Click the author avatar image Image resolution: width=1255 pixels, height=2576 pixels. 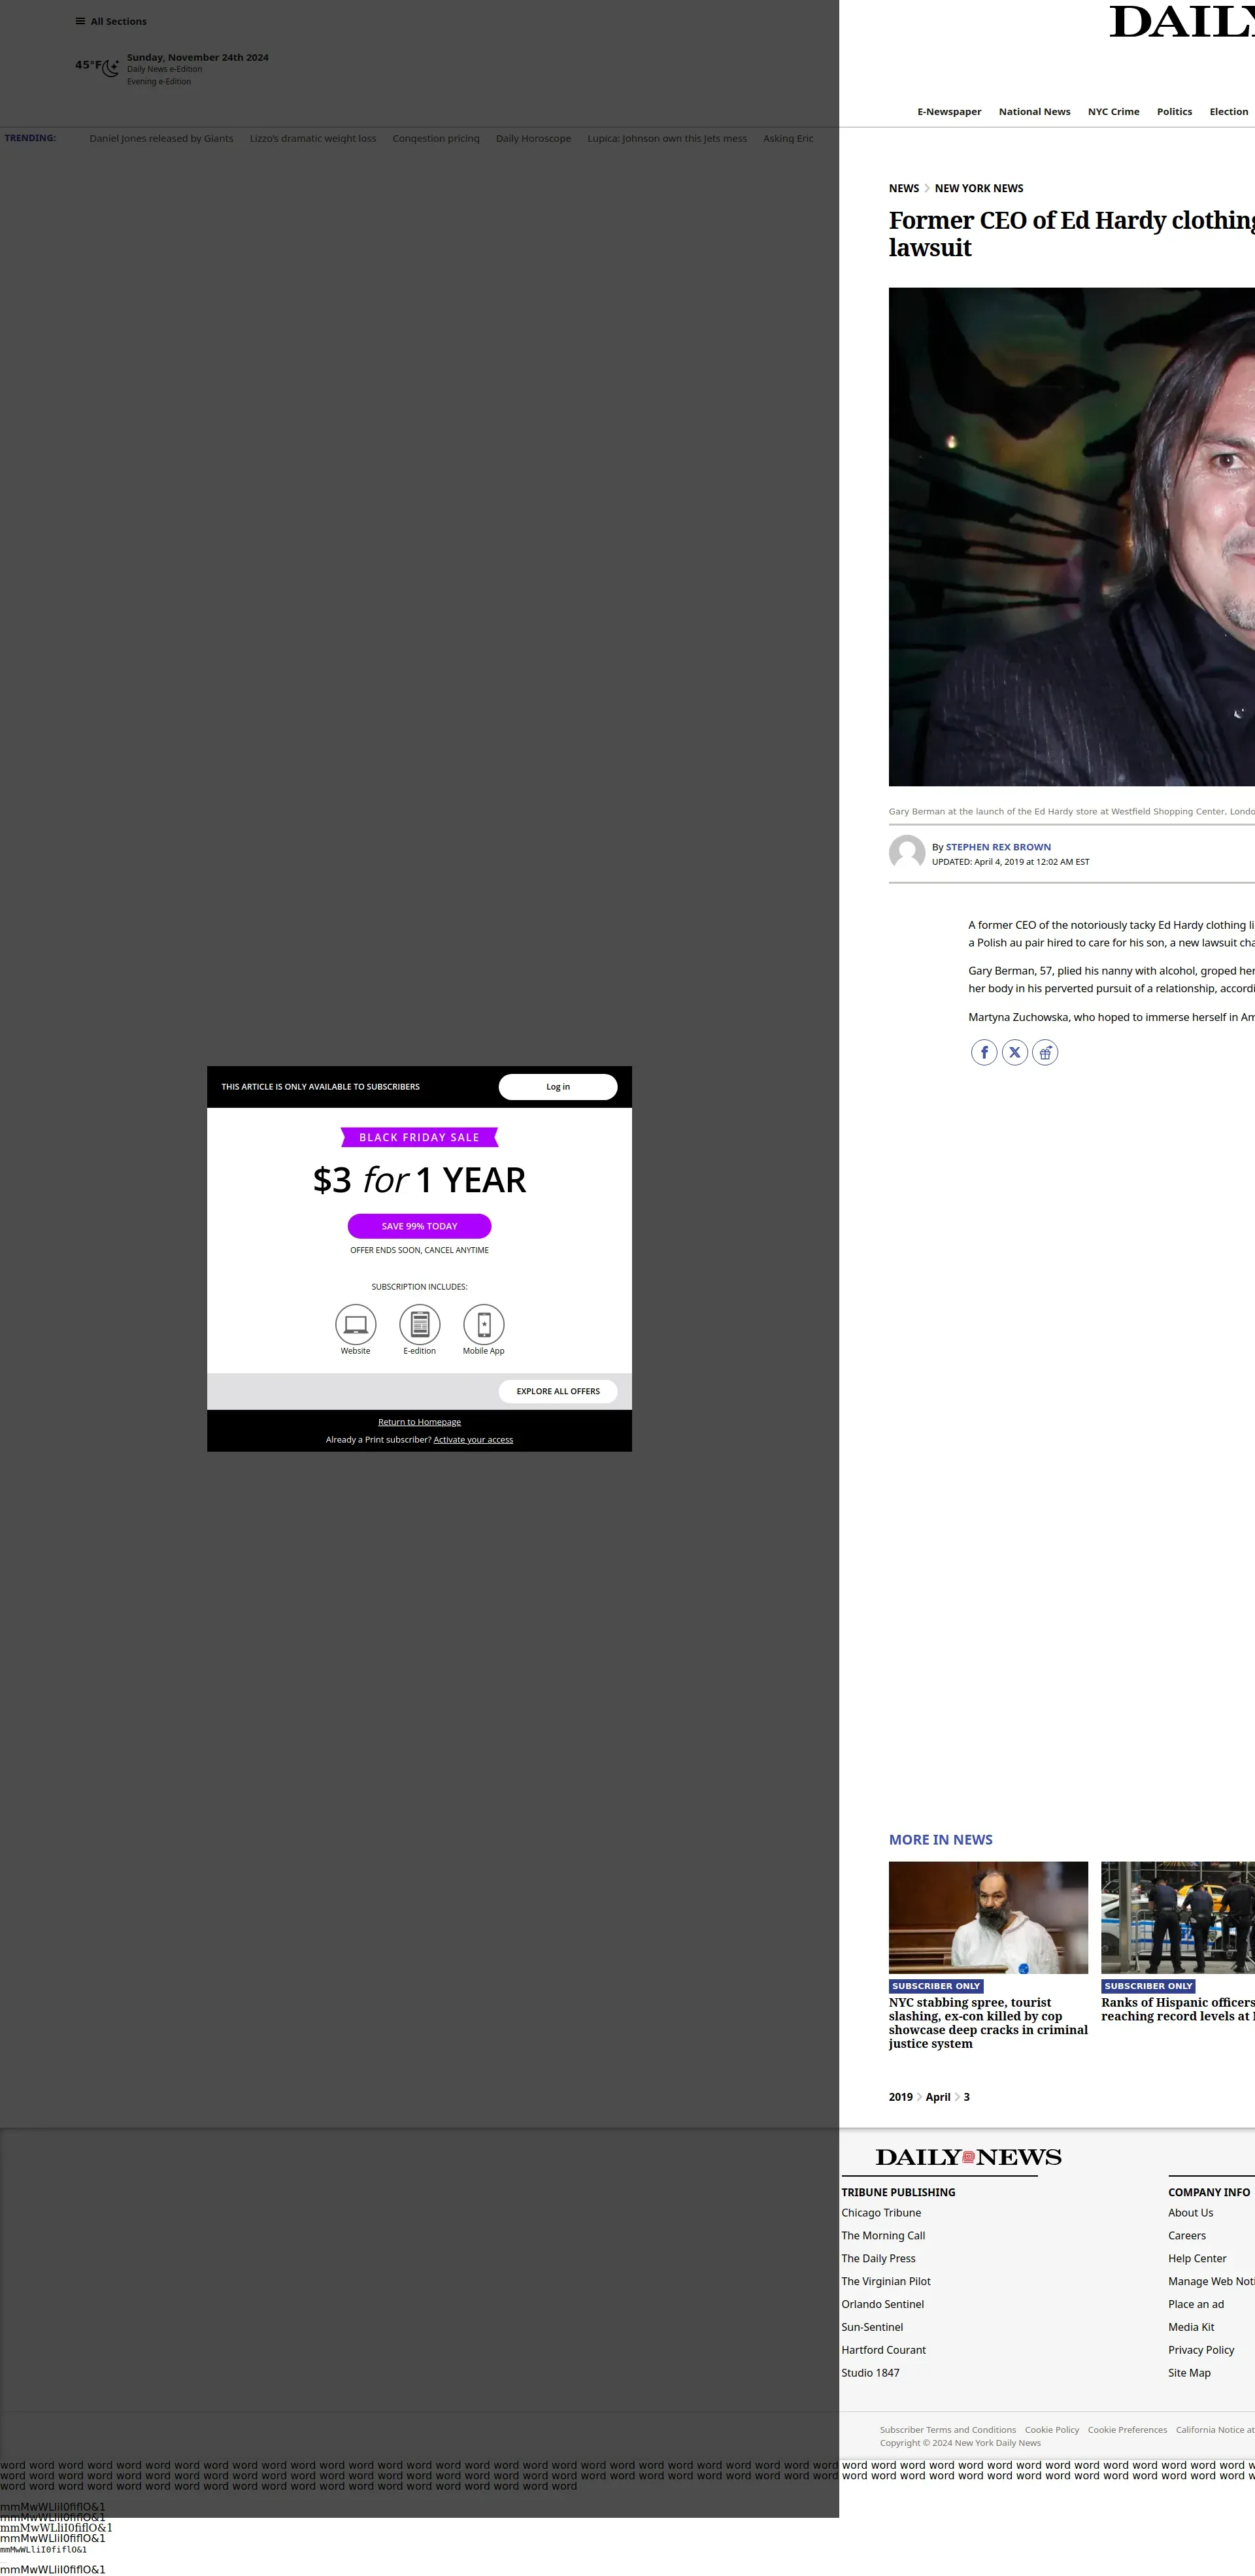pos(907,853)
